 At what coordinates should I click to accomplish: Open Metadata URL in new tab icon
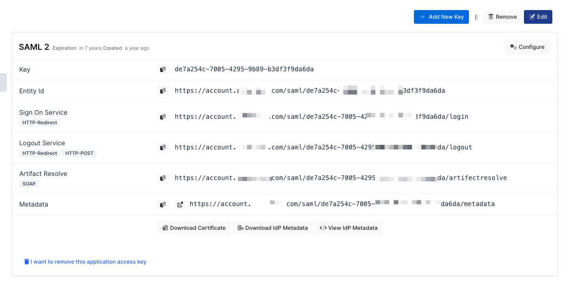(x=180, y=204)
